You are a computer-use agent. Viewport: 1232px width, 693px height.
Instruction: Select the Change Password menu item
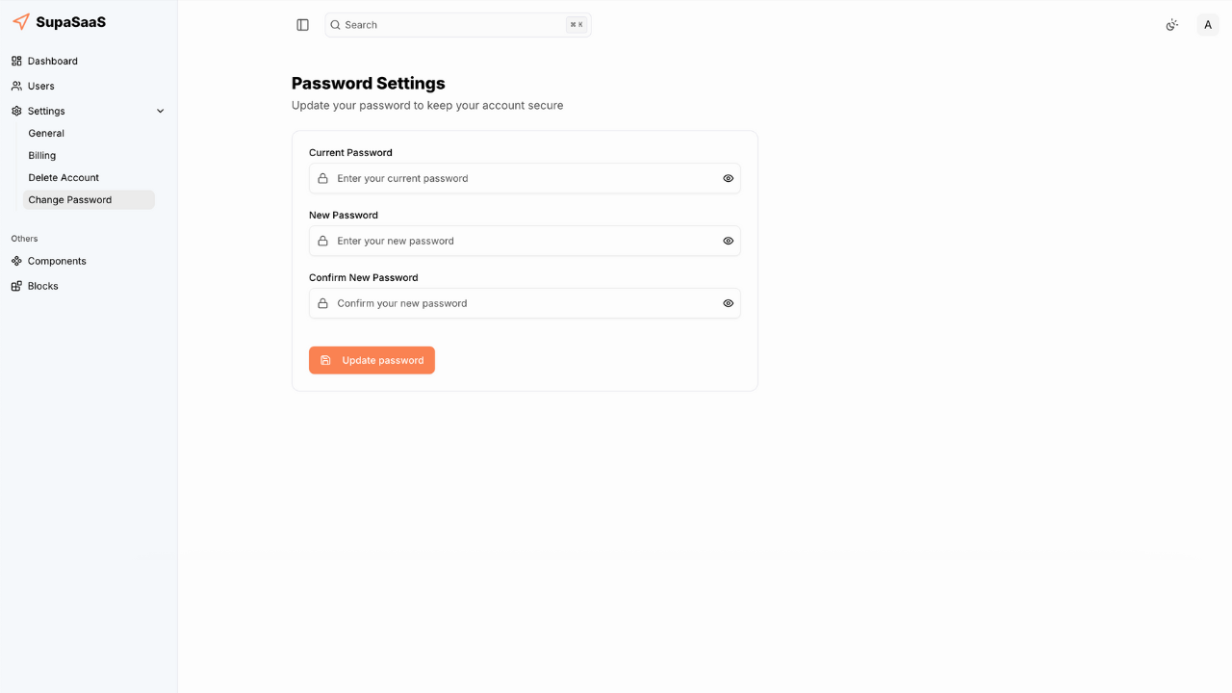pyautogui.click(x=70, y=199)
